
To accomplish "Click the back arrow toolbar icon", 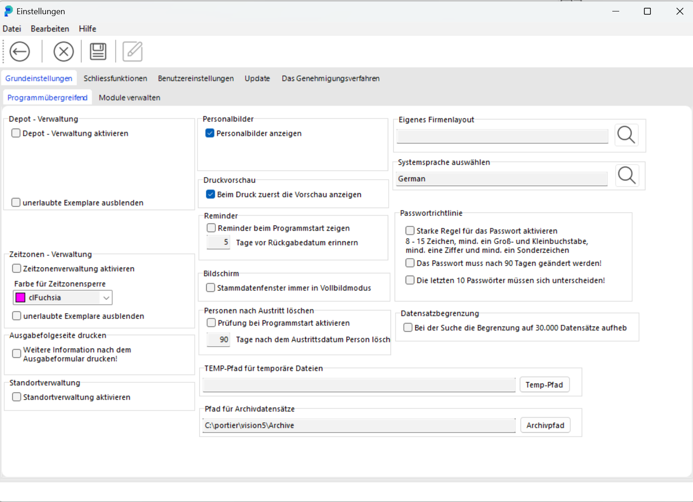I will [20, 51].
